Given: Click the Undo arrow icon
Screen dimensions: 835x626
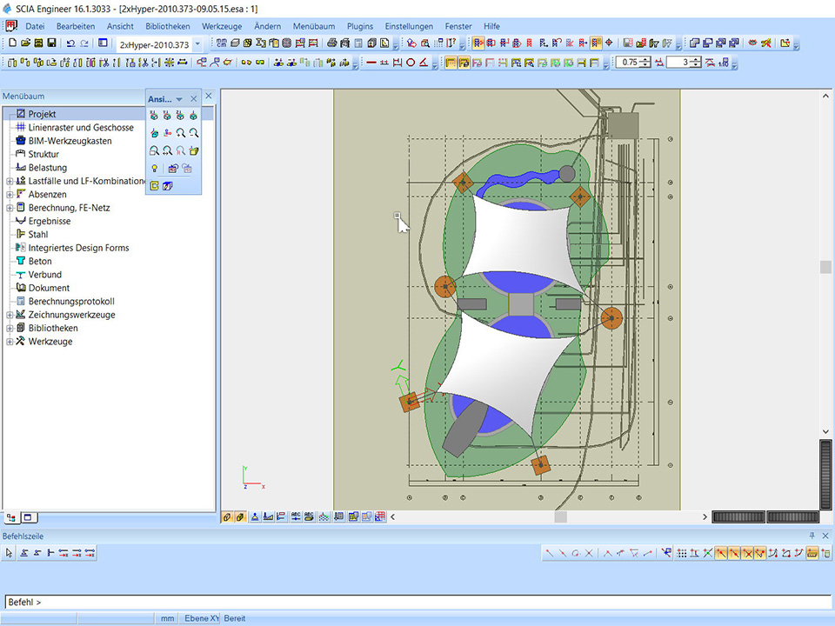Looking at the screenshot, I should coord(70,43).
